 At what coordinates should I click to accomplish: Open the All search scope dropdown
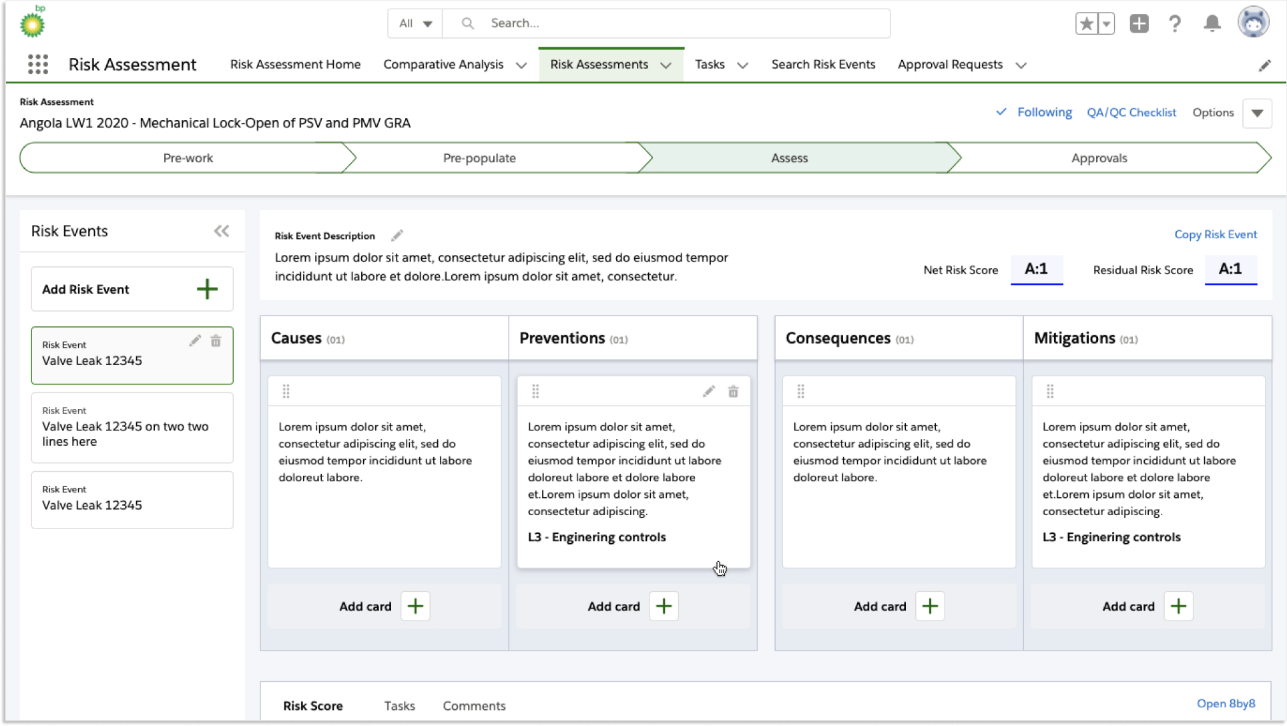coord(415,23)
